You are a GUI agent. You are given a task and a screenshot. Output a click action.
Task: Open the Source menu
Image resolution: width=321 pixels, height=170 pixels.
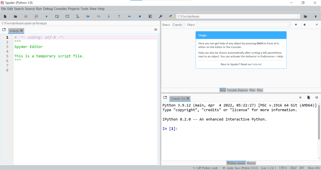[30, 9]
